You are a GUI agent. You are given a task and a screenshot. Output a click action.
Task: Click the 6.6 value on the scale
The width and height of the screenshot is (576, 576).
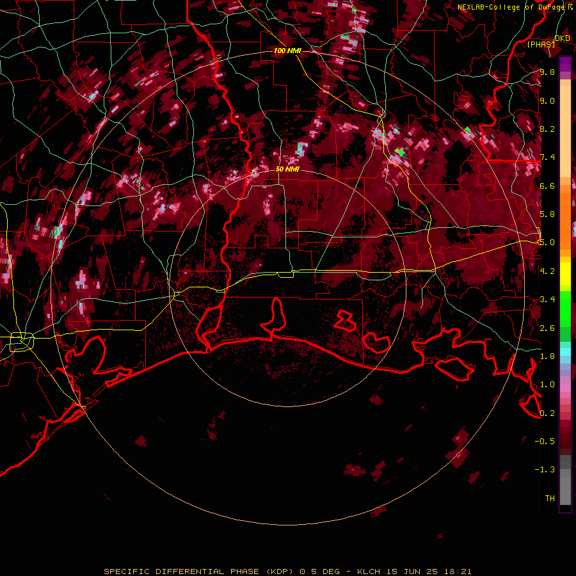(547, 186)
